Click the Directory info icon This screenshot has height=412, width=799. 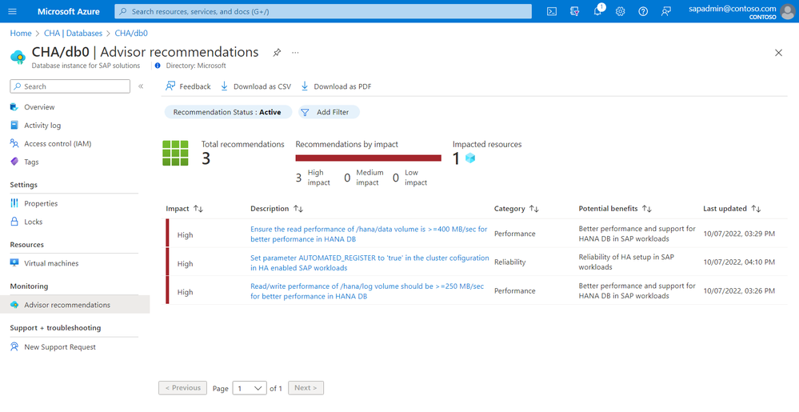[x=158, y=66]
